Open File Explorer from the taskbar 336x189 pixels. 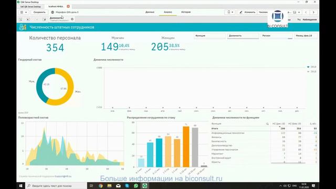click(x=109, y=186)
